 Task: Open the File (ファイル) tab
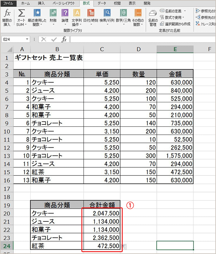tap(8, 3)
